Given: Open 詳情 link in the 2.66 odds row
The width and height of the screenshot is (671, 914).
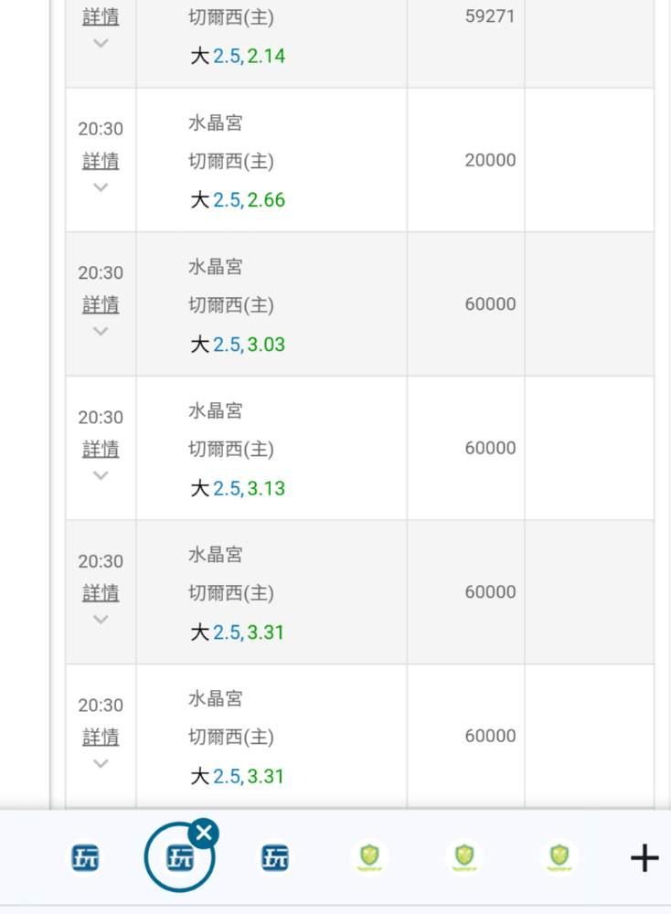Looking at the screenshot, I should click(101, 161).
